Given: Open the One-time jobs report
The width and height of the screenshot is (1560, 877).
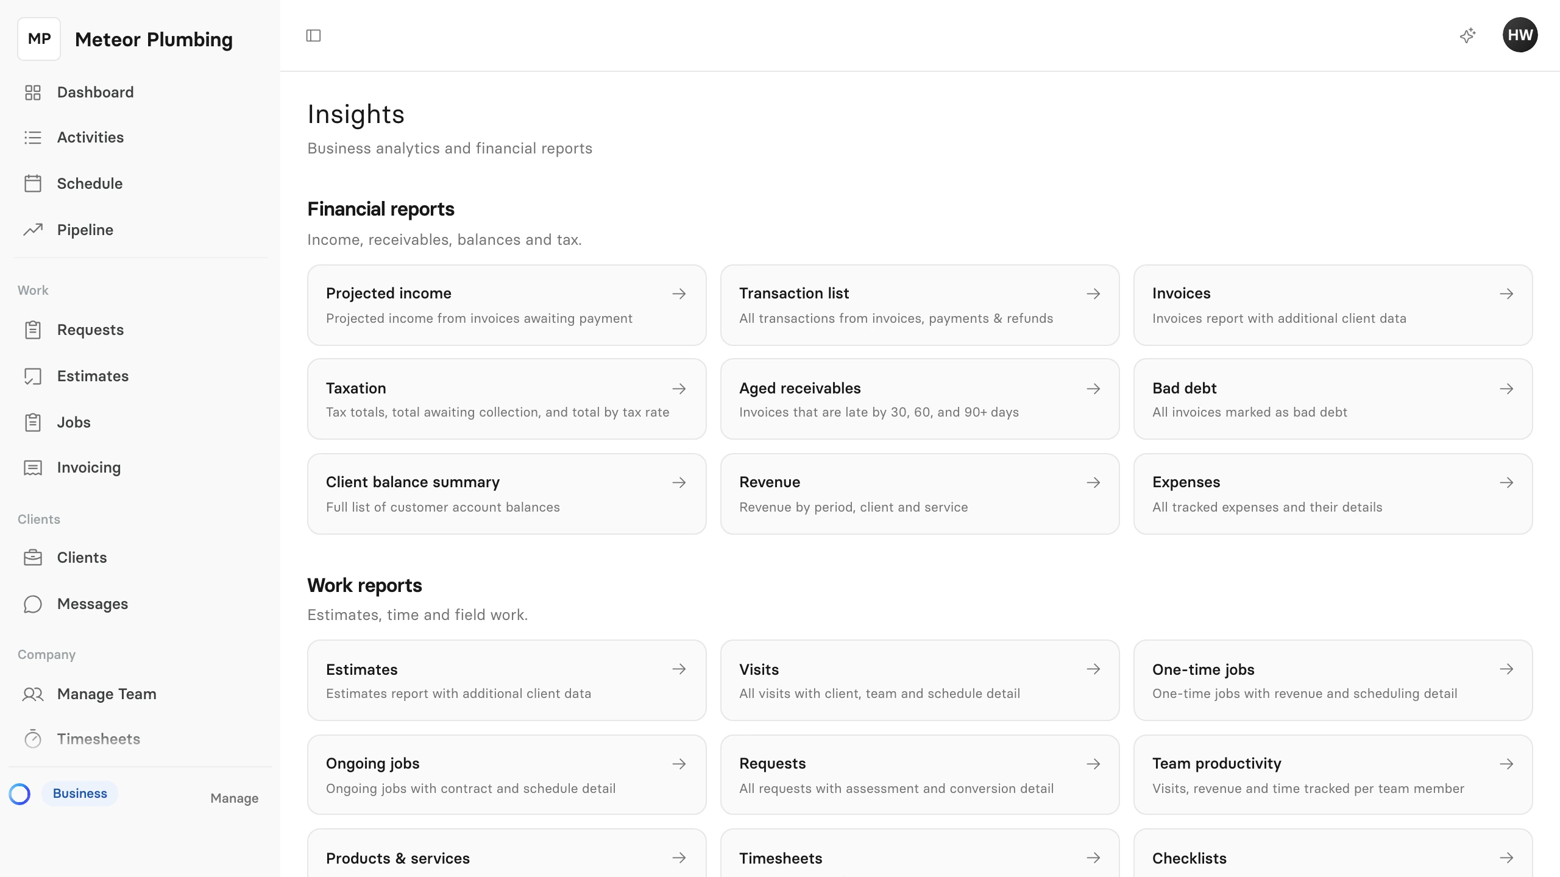Looking at the screenshot, I should click(1333, 680).
